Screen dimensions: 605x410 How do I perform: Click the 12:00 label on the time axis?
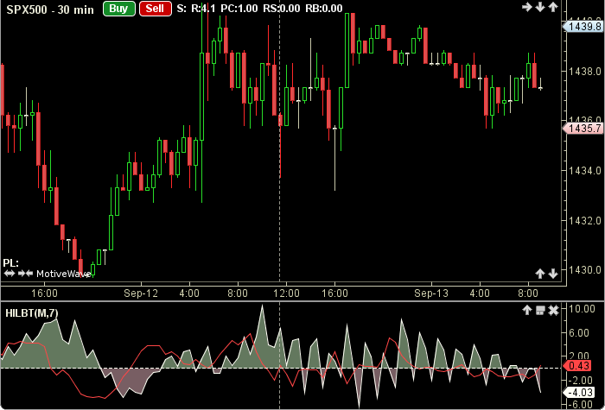pos(286,293)
